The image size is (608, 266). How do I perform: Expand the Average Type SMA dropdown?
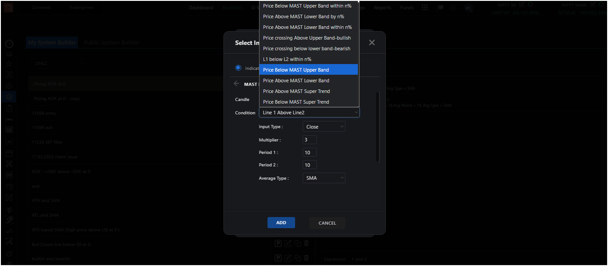pyautogui.click(x=324, y=178)
